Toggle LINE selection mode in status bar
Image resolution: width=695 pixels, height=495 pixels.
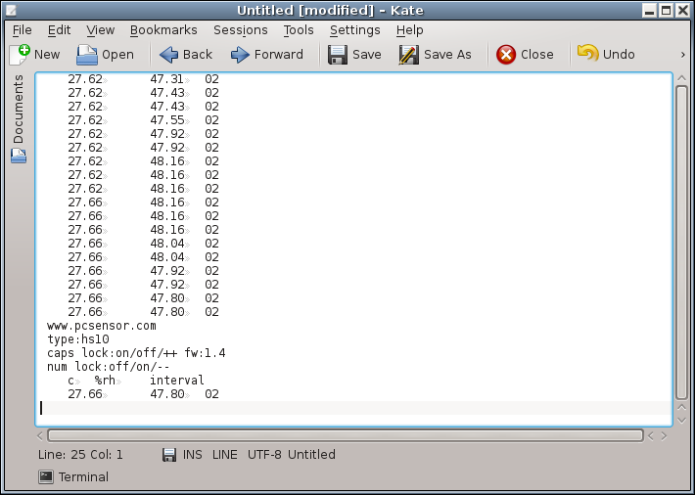[225, 455]
